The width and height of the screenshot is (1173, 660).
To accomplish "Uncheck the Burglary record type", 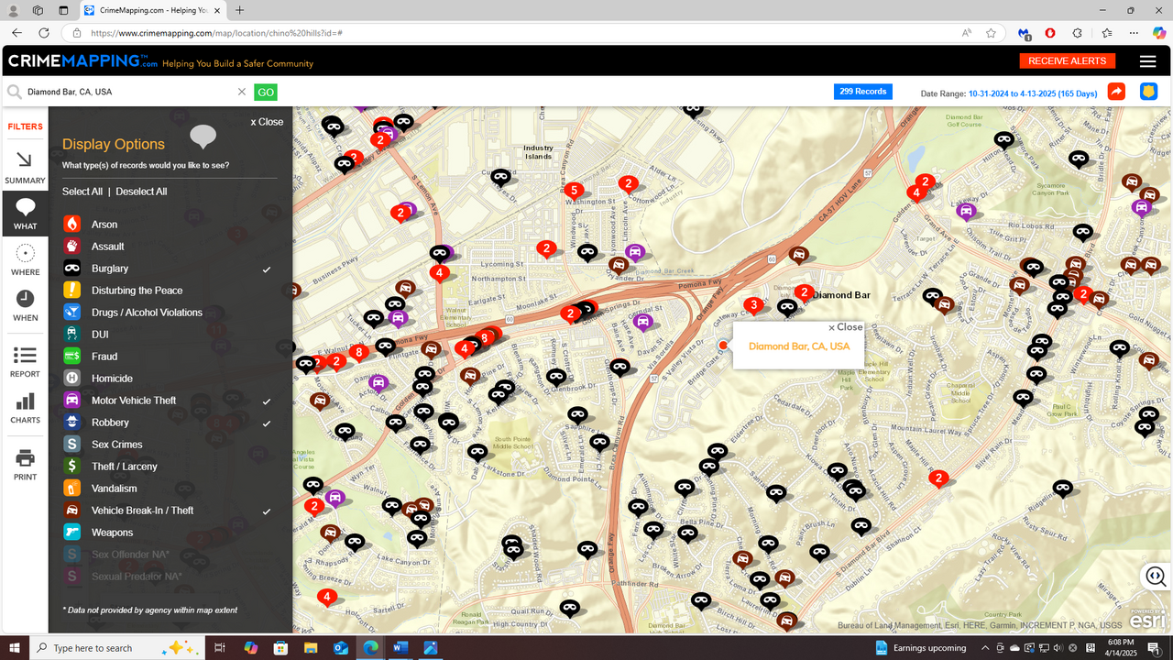I will (110, 269).
